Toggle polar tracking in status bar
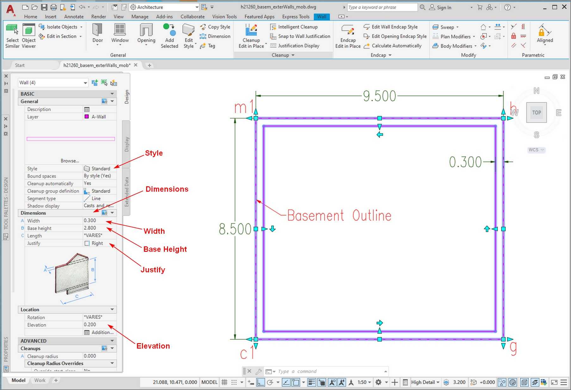The width and height of the screenshot is (571, 390). click(270, 382)
